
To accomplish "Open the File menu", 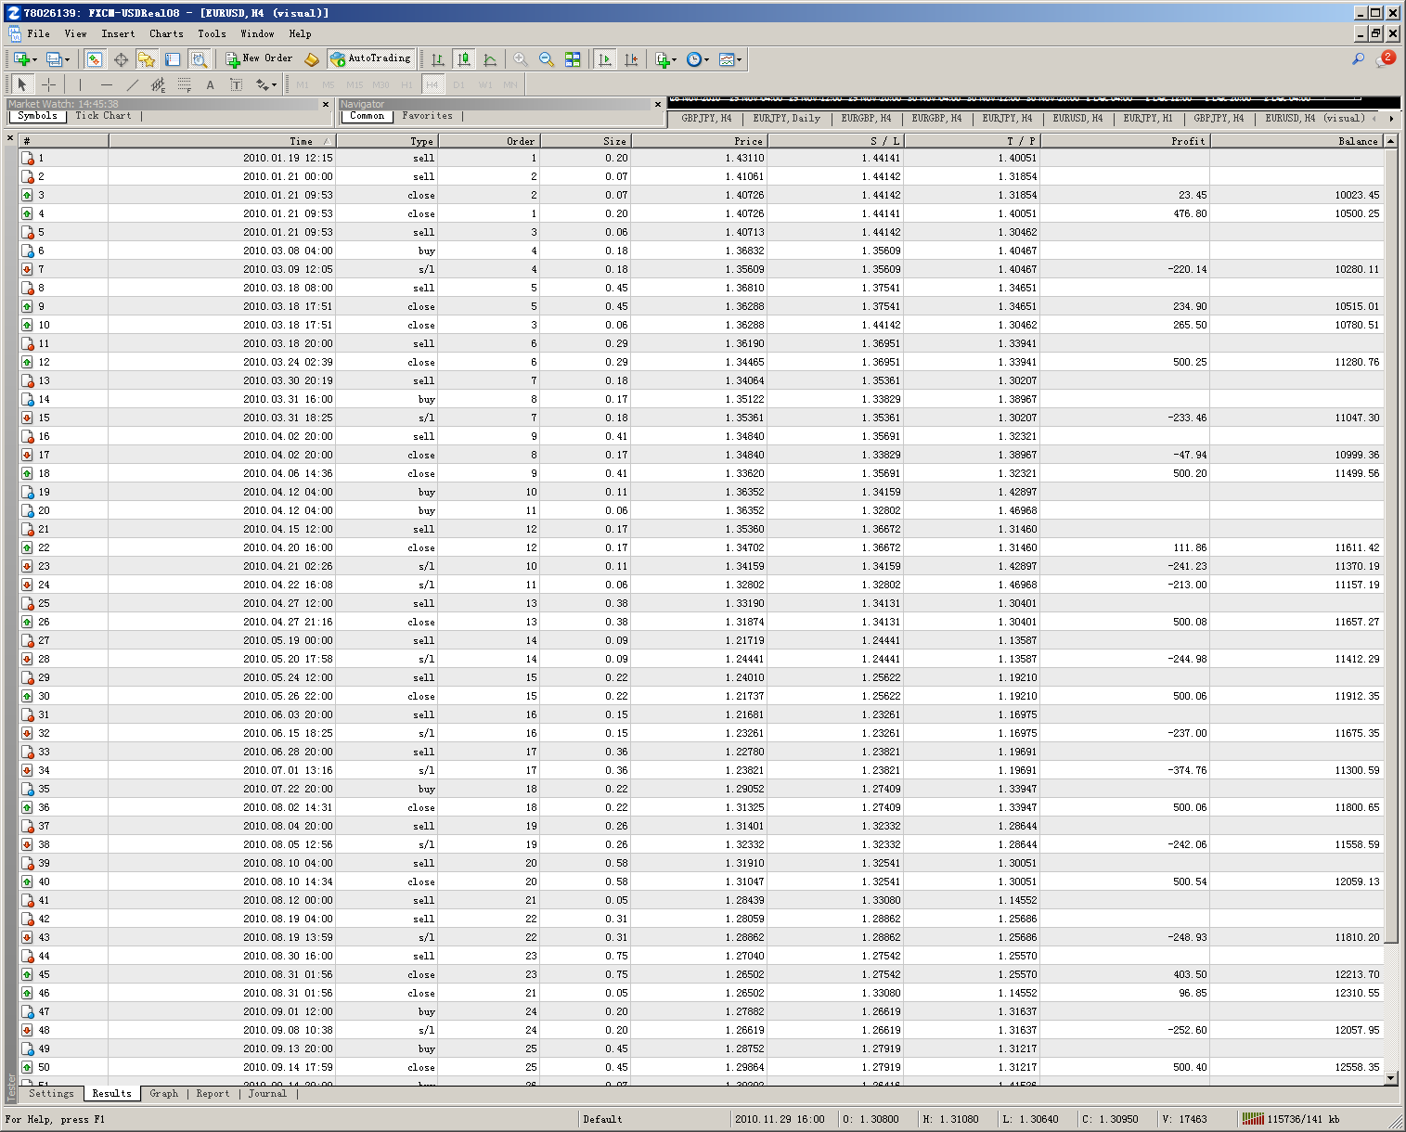I will (39, 33).
